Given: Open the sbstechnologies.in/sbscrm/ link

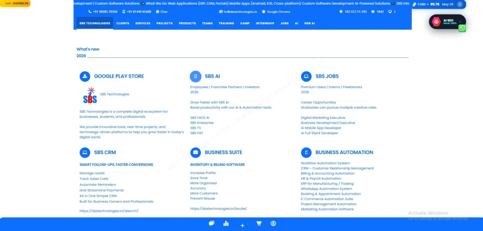Looking at the screenshot, I should click(109, 211).
